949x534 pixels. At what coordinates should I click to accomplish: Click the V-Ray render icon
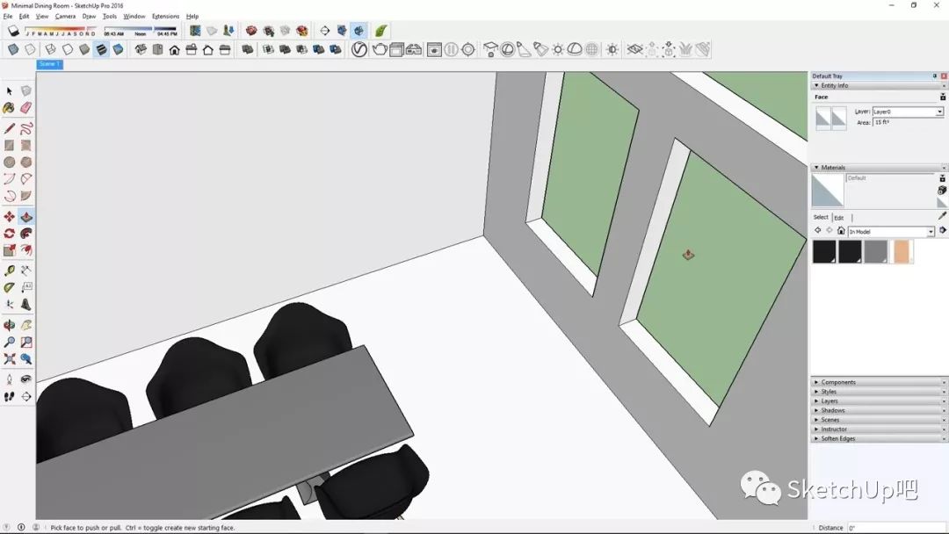(359, 50)
